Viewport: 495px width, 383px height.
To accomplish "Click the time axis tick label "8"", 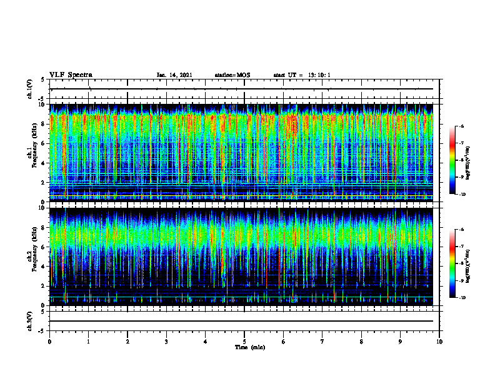I will click(361, 342).
